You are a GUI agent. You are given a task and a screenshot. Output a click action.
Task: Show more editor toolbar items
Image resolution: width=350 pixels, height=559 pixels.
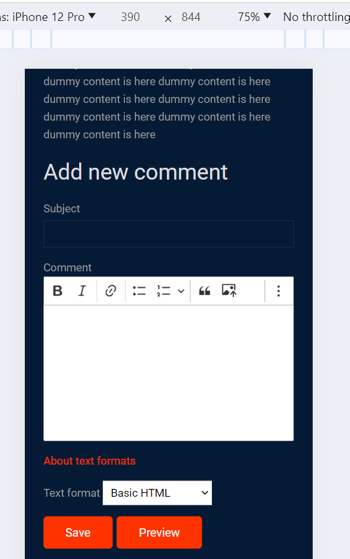coord(279,291)
